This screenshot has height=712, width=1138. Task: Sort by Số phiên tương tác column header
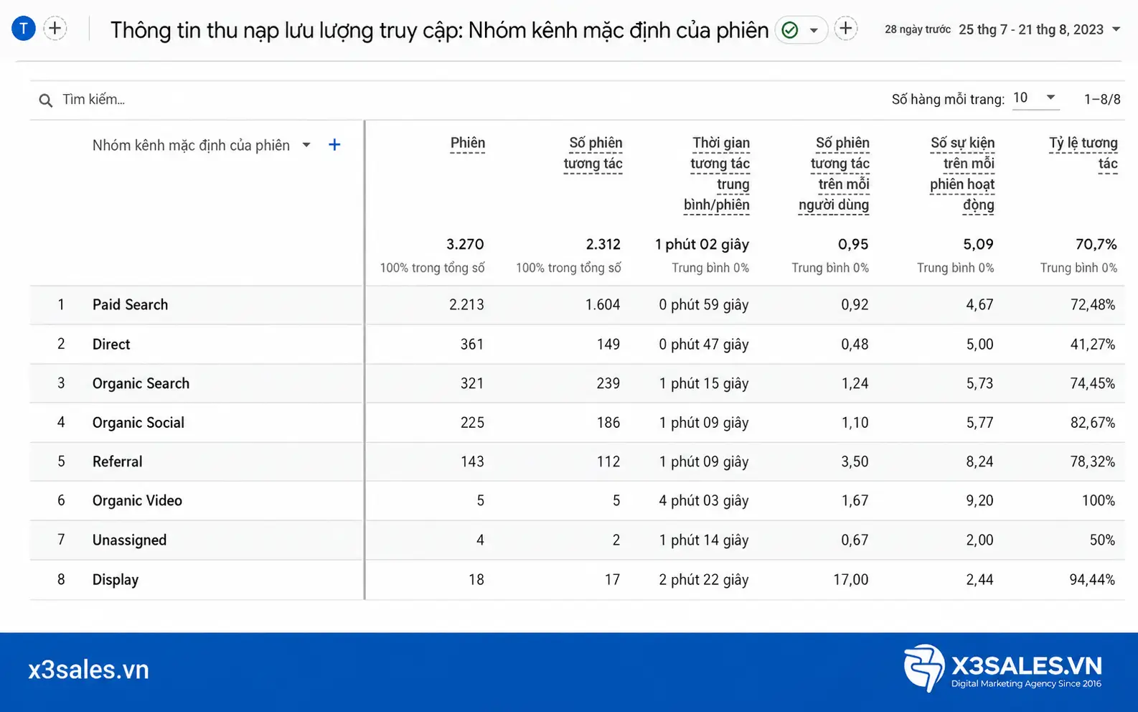point(593,153)
